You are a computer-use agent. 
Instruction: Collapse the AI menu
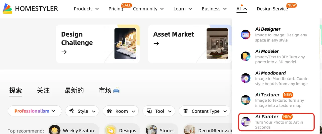pyautogui.click(x=242, y=9)
